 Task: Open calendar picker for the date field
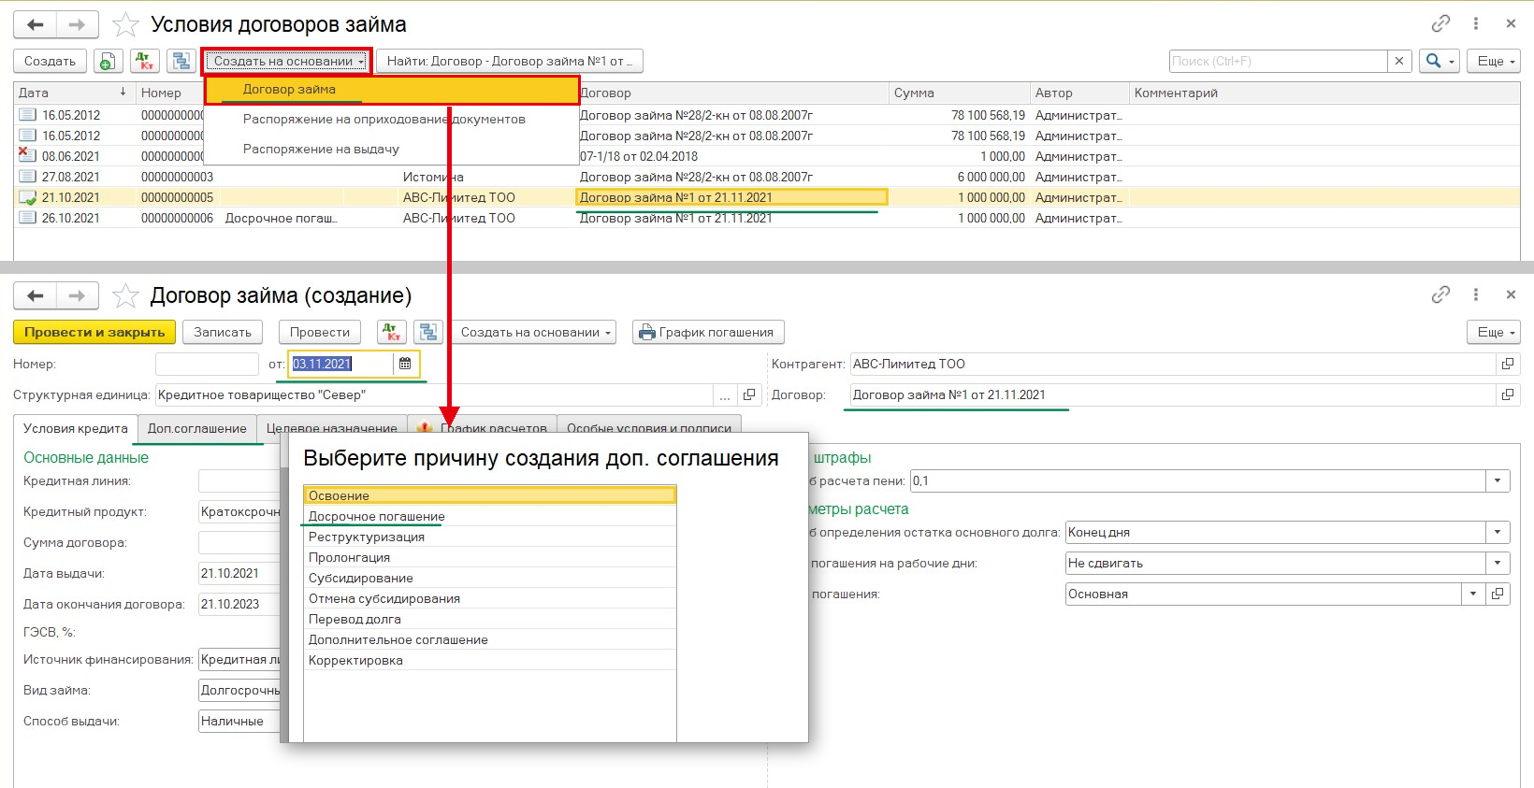coord(405,364)
